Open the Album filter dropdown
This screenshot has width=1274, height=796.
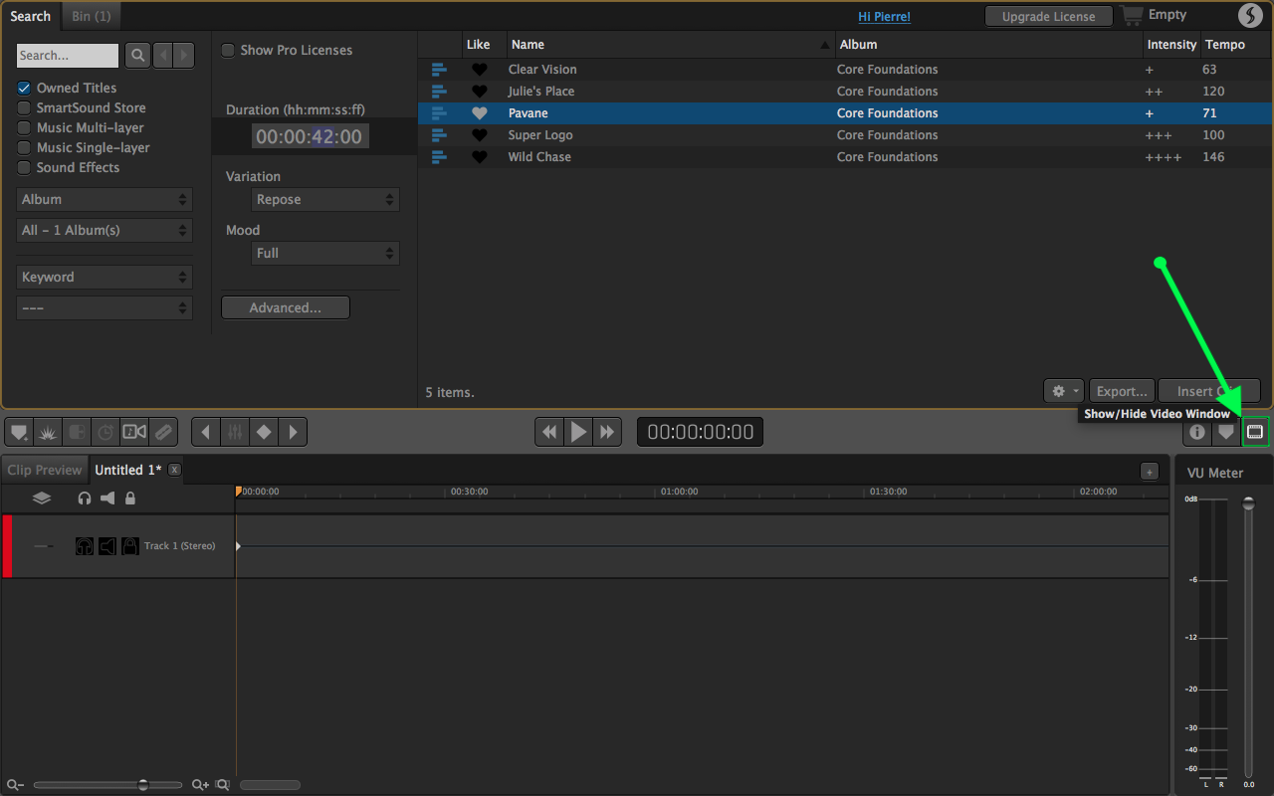click(105, 199)
